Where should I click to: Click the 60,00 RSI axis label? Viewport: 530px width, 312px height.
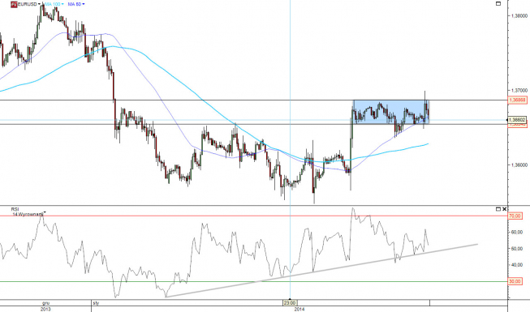click(518, 232)
